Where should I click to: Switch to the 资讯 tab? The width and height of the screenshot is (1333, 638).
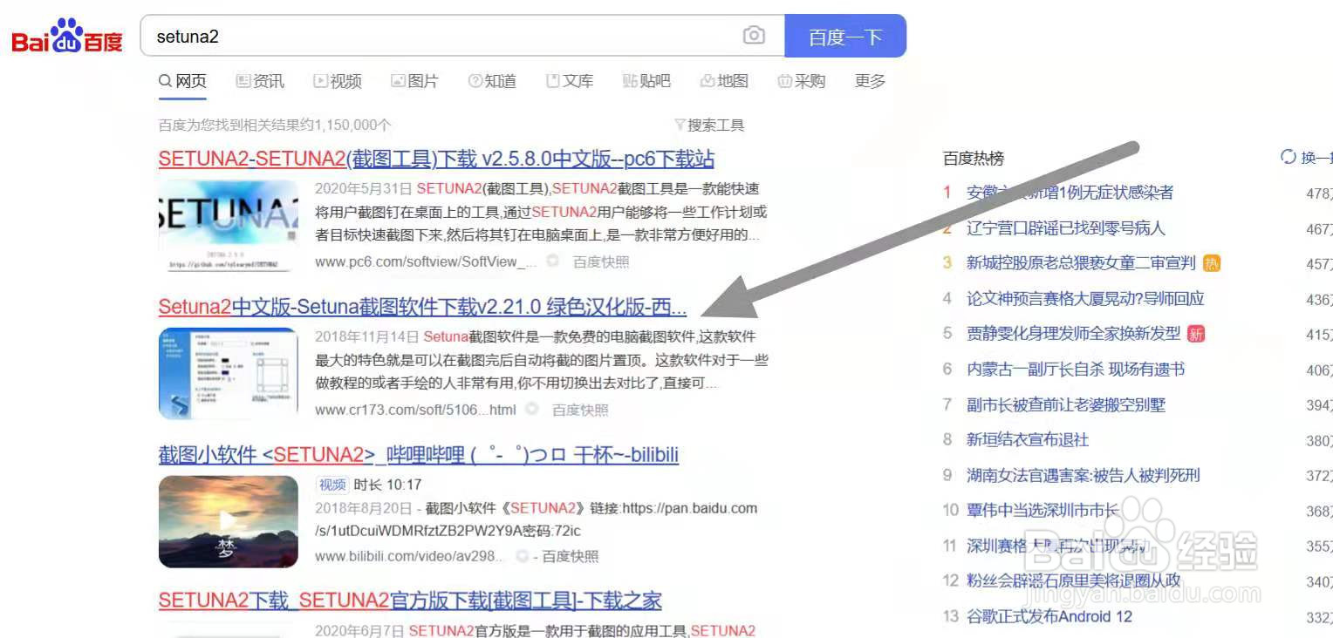coord(260,81)
